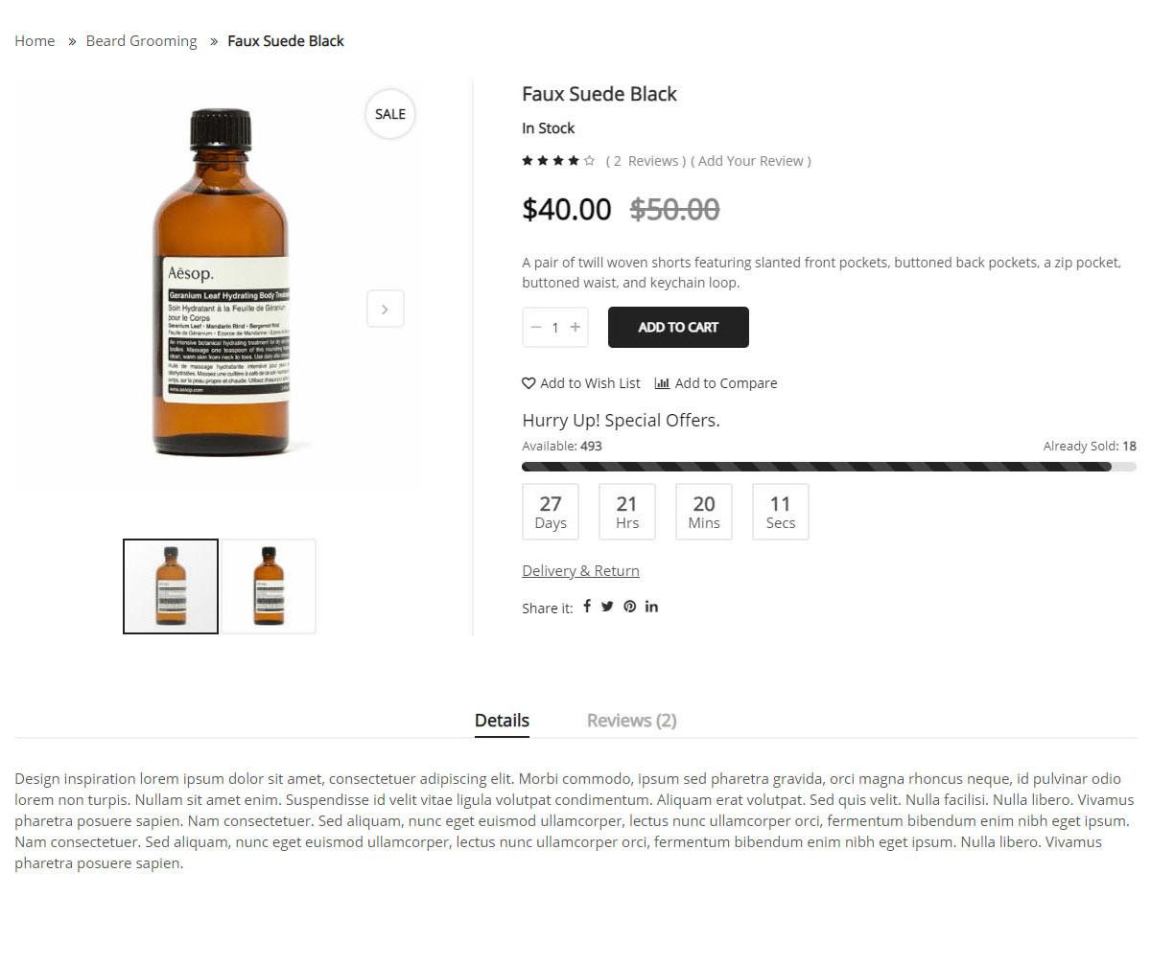Click the quantity input field
1151x965 pixels.
point(555,328)
